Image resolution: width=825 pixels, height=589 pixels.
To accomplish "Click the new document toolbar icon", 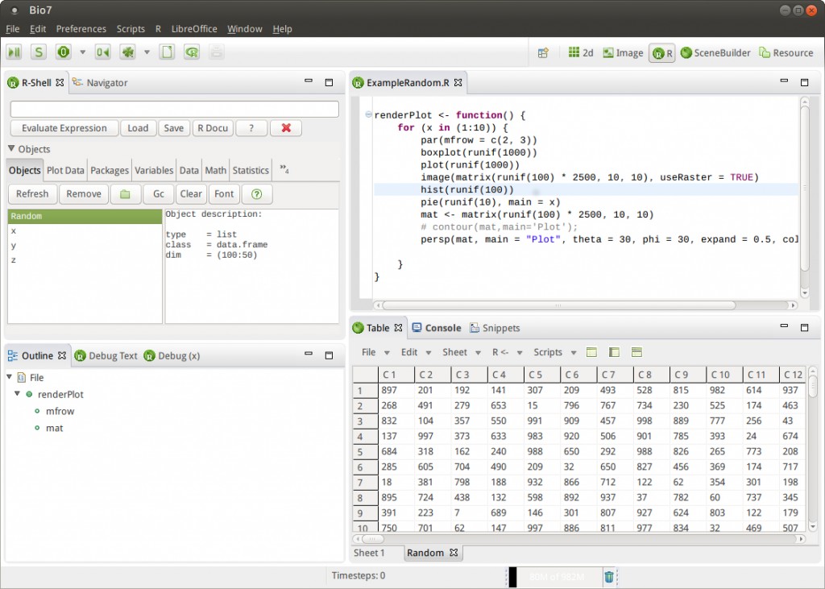I will point(167,52).
